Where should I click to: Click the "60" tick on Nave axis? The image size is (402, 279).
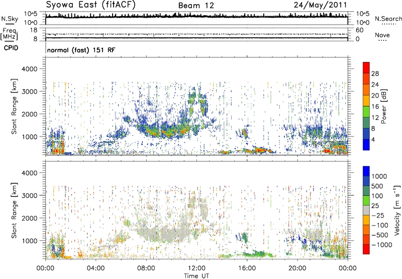click(359, 30)
